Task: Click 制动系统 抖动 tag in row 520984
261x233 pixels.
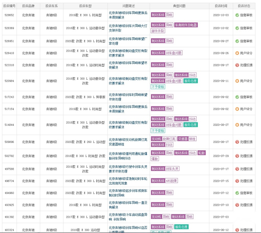Action: (185, 75)
